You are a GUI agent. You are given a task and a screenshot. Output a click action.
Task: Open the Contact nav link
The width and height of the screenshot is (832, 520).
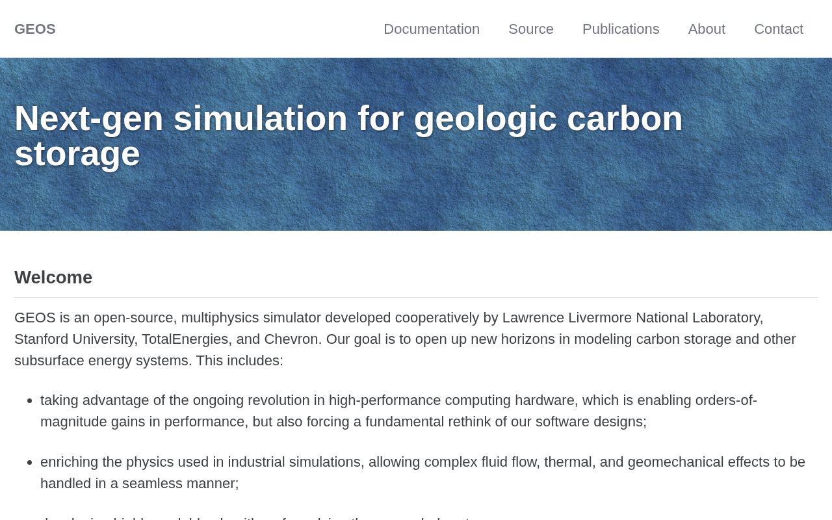click(779, 29)
